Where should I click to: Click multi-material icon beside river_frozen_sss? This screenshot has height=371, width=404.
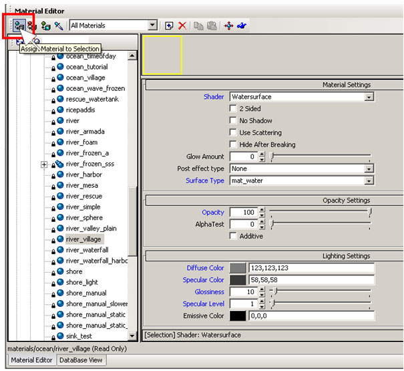(x=59, y=164)
